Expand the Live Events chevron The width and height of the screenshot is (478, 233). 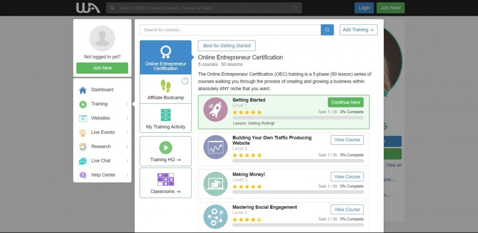click(x=127, y=132)
